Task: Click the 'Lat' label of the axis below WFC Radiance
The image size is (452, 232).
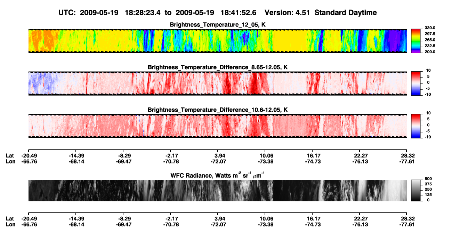Action: tap(10, 218)
